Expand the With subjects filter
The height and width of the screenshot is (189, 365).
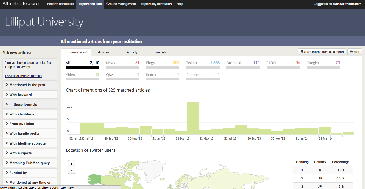(30, 153)
